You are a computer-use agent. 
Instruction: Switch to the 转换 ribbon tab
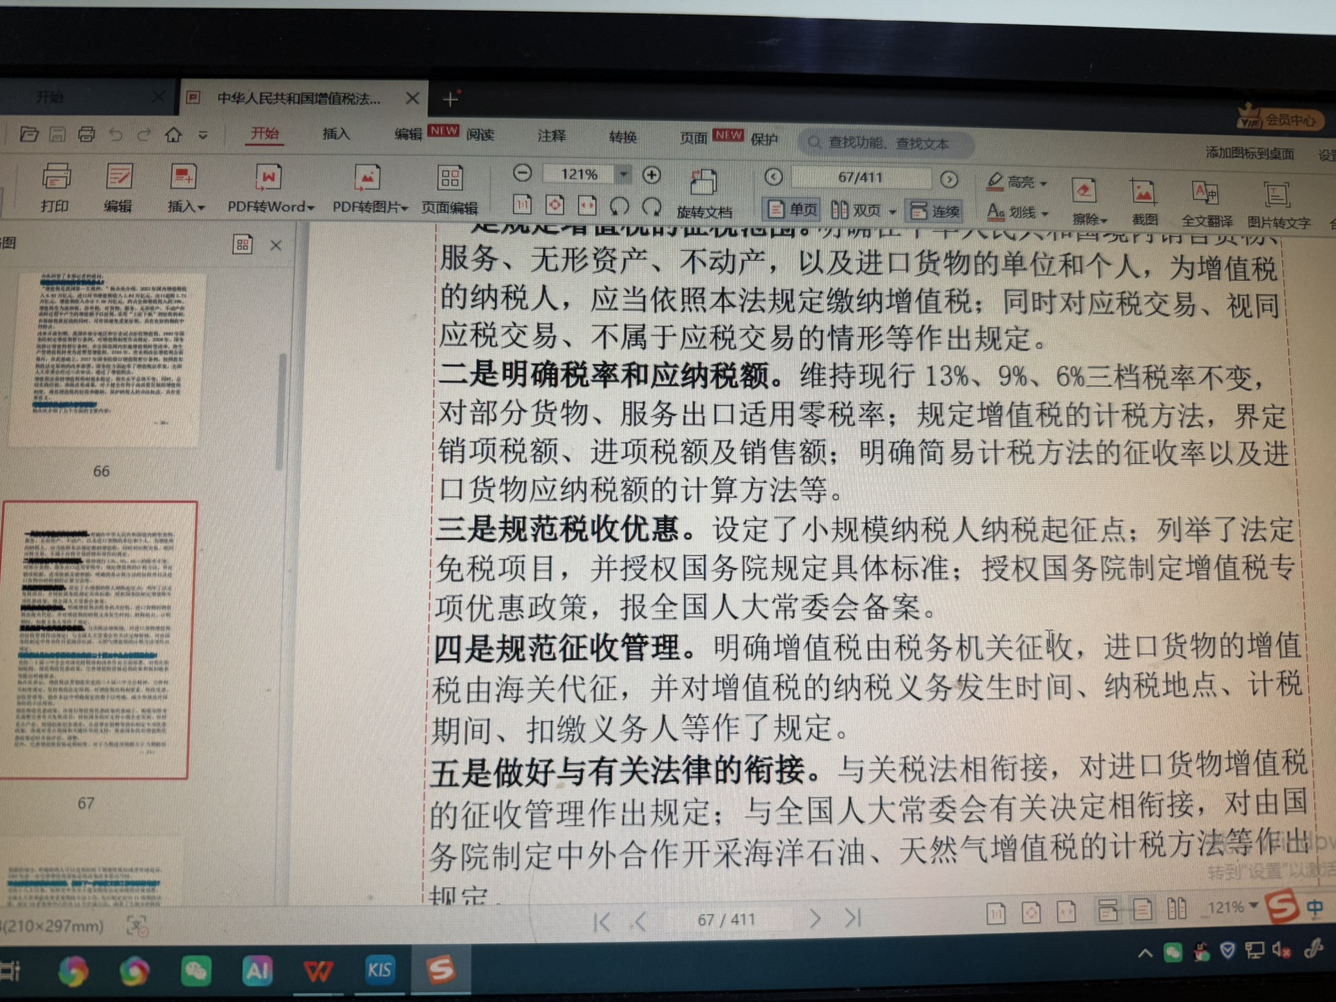coord(623,137)
